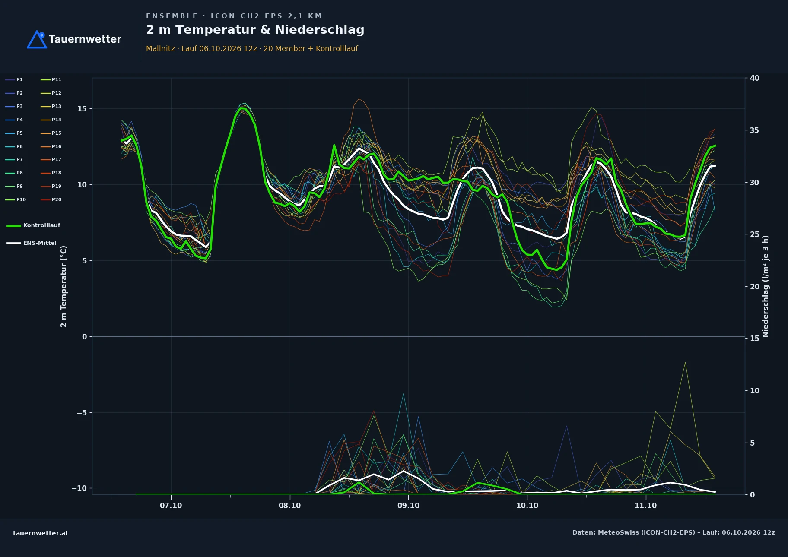The image size is (788, 557).
Task: Click the 08.10 date axis label
Action: 290,506
